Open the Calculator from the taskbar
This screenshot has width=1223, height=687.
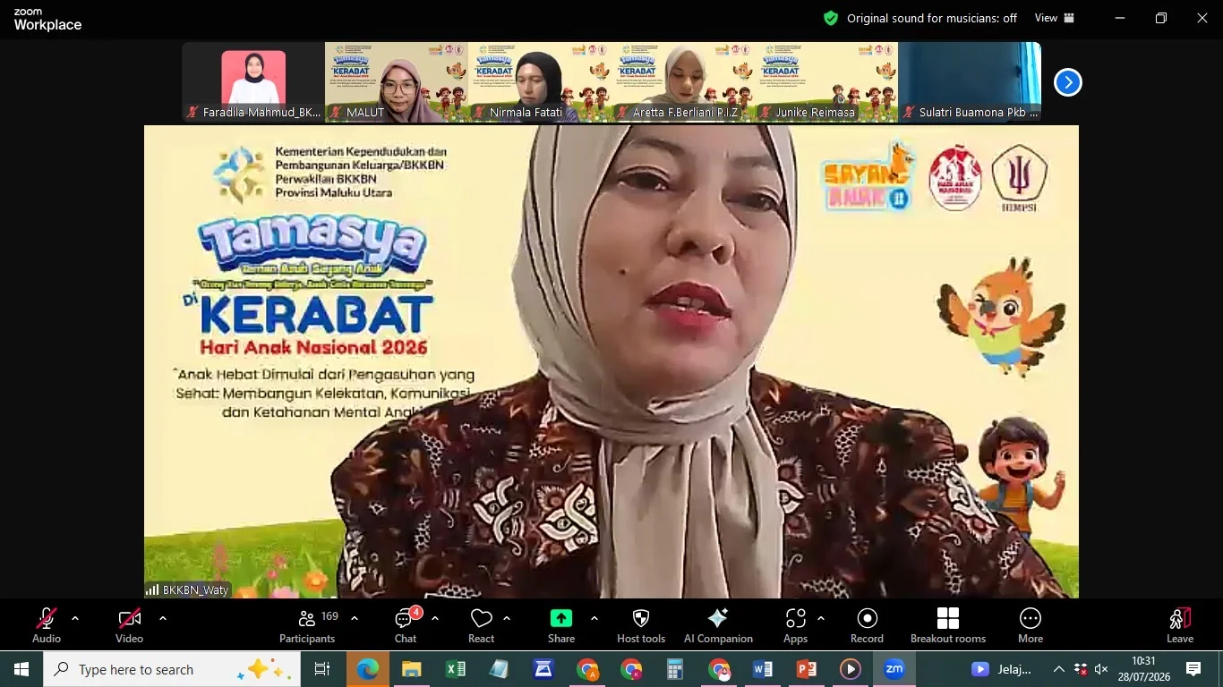(675, 669)
